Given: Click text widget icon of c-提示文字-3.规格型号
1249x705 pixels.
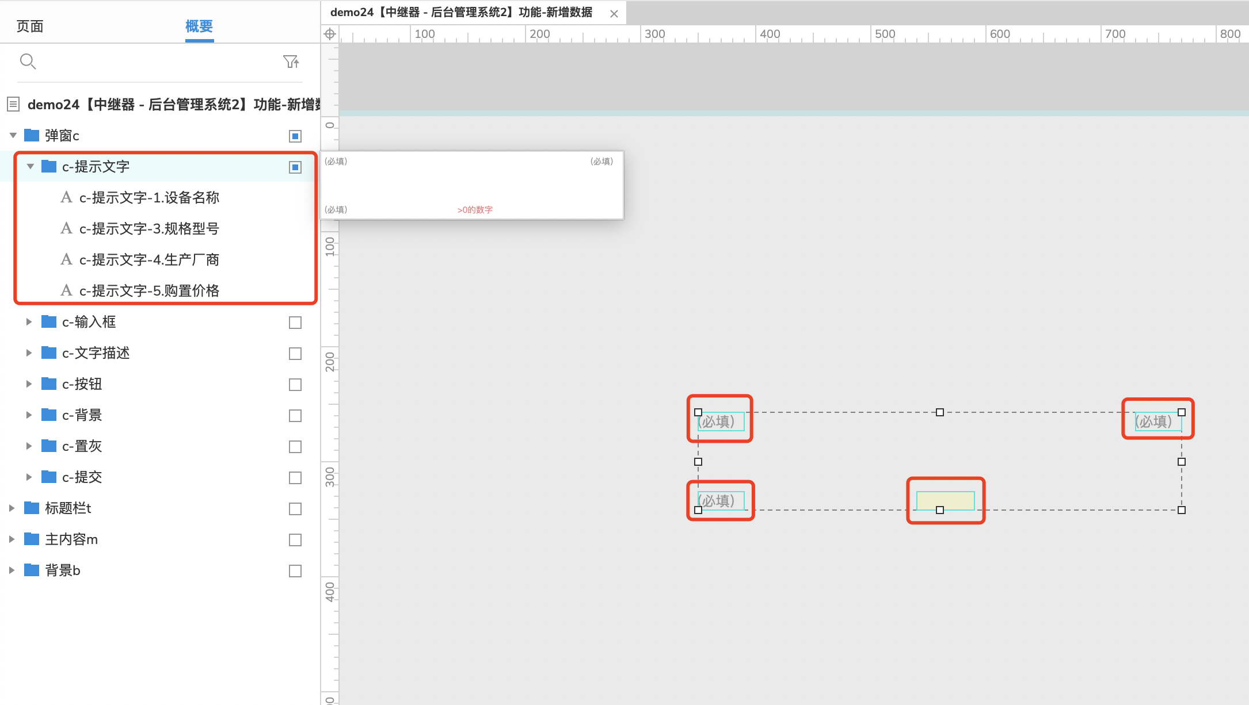Looking at the screenshot, I should pyautogui.click(x=66, y=228).
